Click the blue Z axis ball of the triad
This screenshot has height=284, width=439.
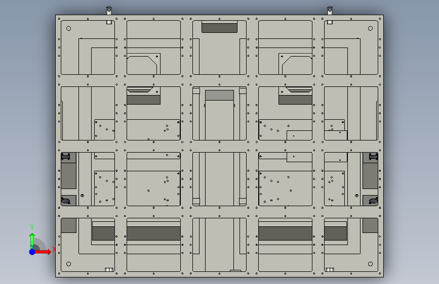click(x=32, y=252)
